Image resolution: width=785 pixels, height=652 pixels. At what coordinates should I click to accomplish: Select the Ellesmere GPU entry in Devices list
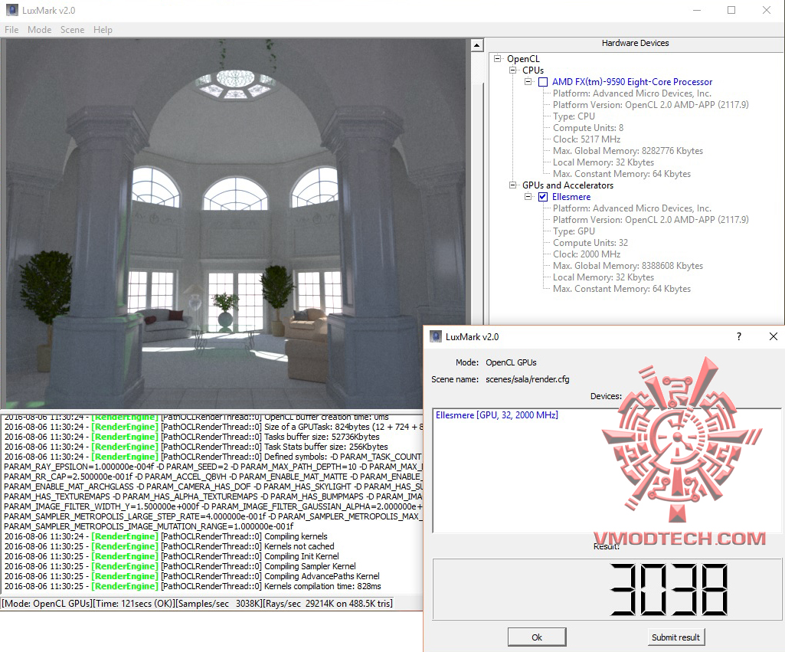click(496, 415)
